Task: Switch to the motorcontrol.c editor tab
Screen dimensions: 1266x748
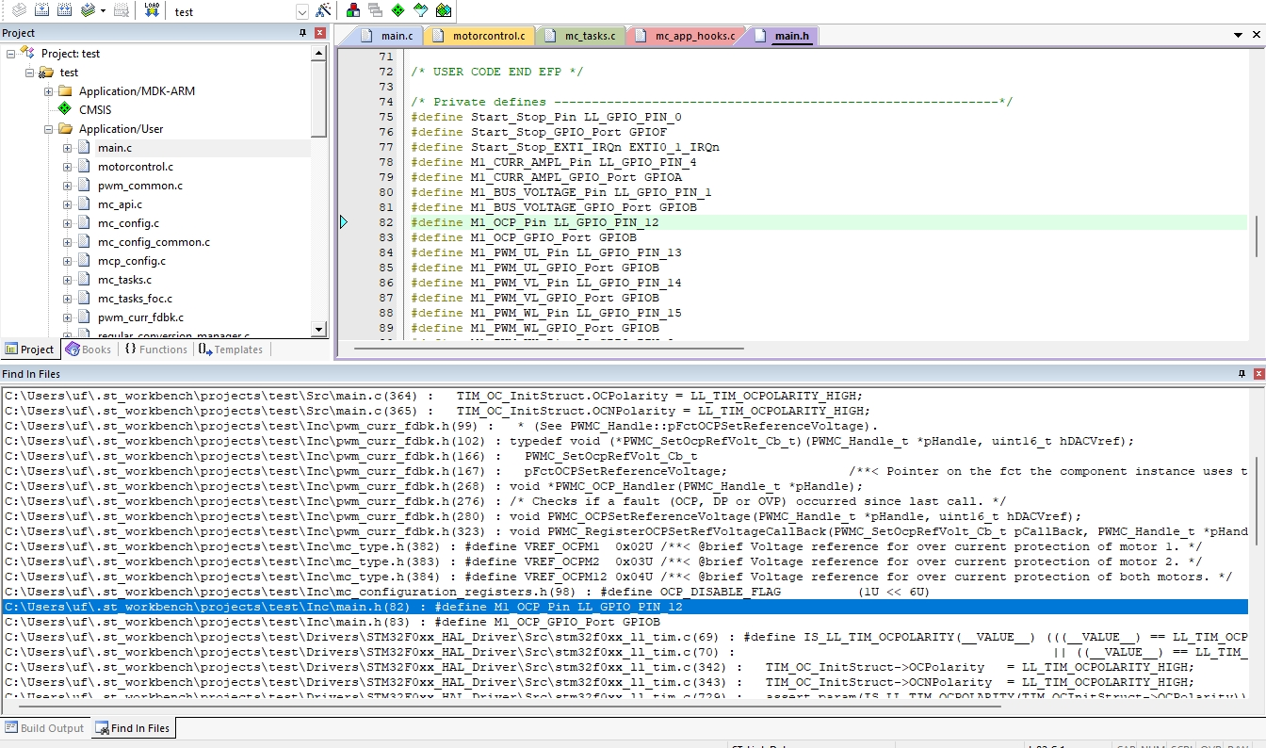Action: (x=480, y=34)
